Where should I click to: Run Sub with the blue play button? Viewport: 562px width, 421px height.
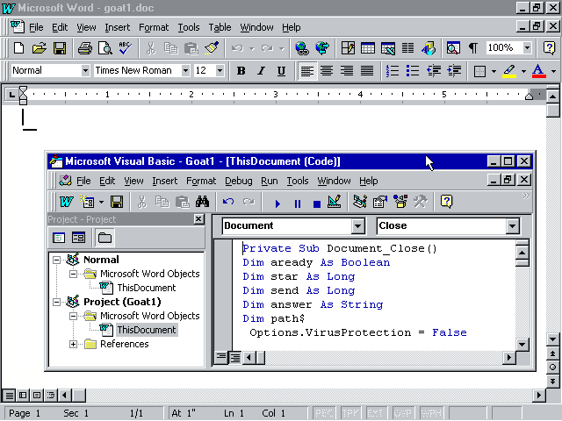(277, 203)
